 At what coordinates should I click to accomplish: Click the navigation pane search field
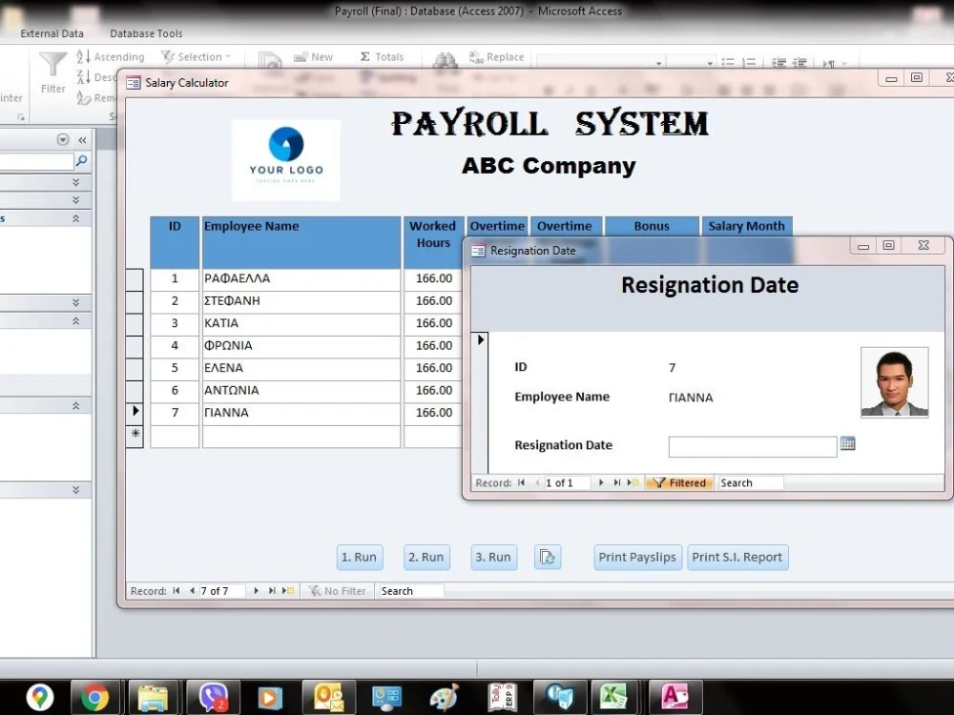(36, 161)
